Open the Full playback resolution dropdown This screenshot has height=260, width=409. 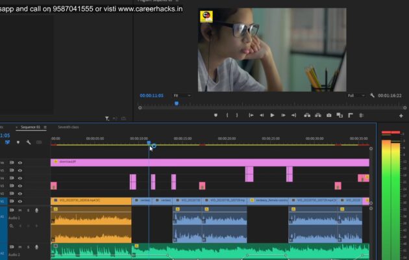click(x=355, y=96)
